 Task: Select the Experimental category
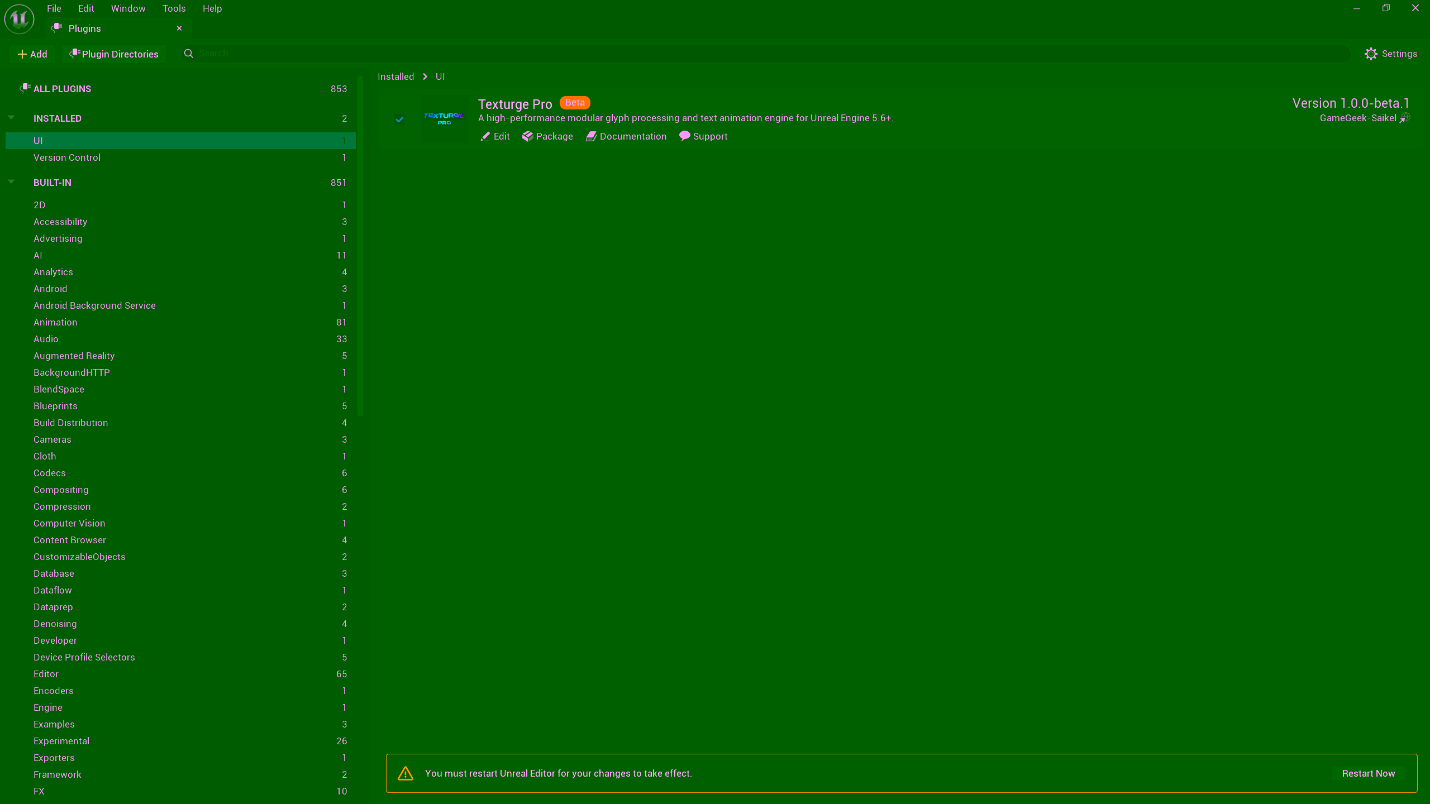(x=180, y=741)
